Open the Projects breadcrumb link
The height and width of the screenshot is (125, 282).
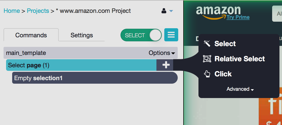38,11
